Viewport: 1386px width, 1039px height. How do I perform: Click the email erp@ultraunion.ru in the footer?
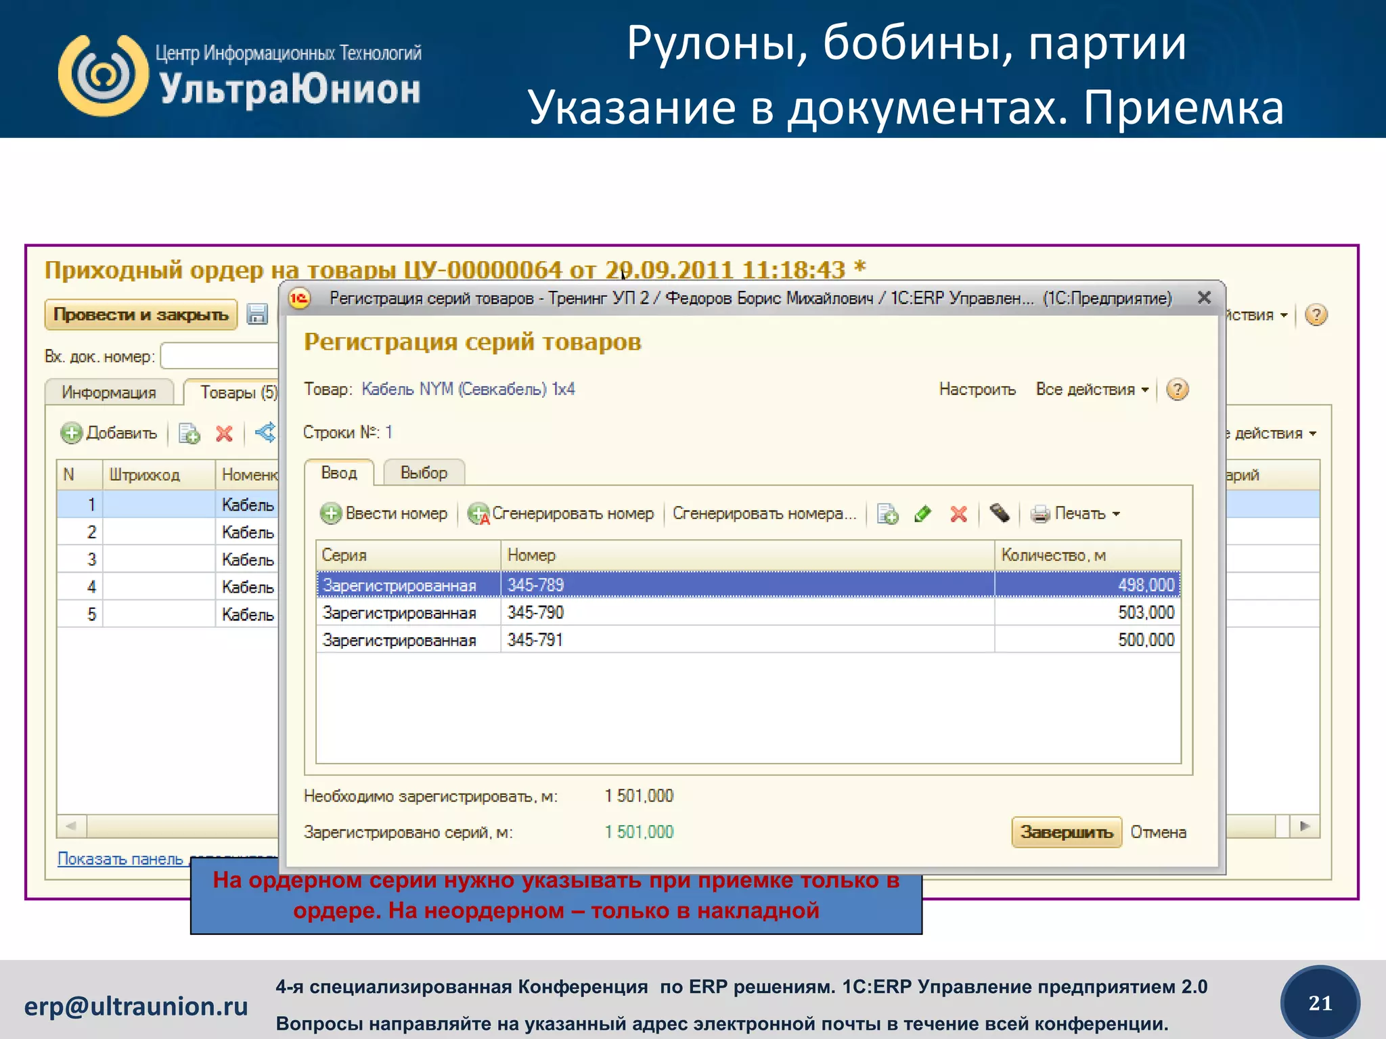coord(136,1007)
